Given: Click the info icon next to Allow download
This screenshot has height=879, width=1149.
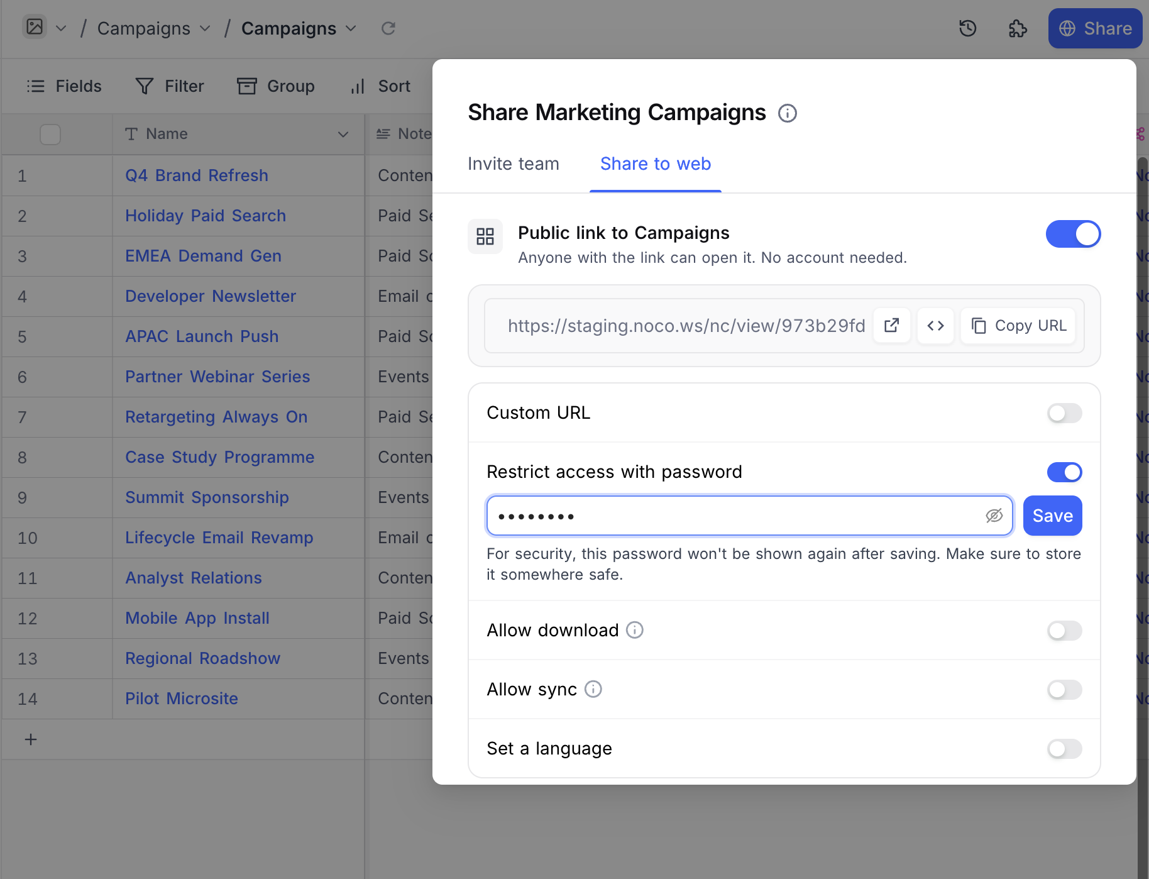Looking at the screenshot, I should coord(635,630).
